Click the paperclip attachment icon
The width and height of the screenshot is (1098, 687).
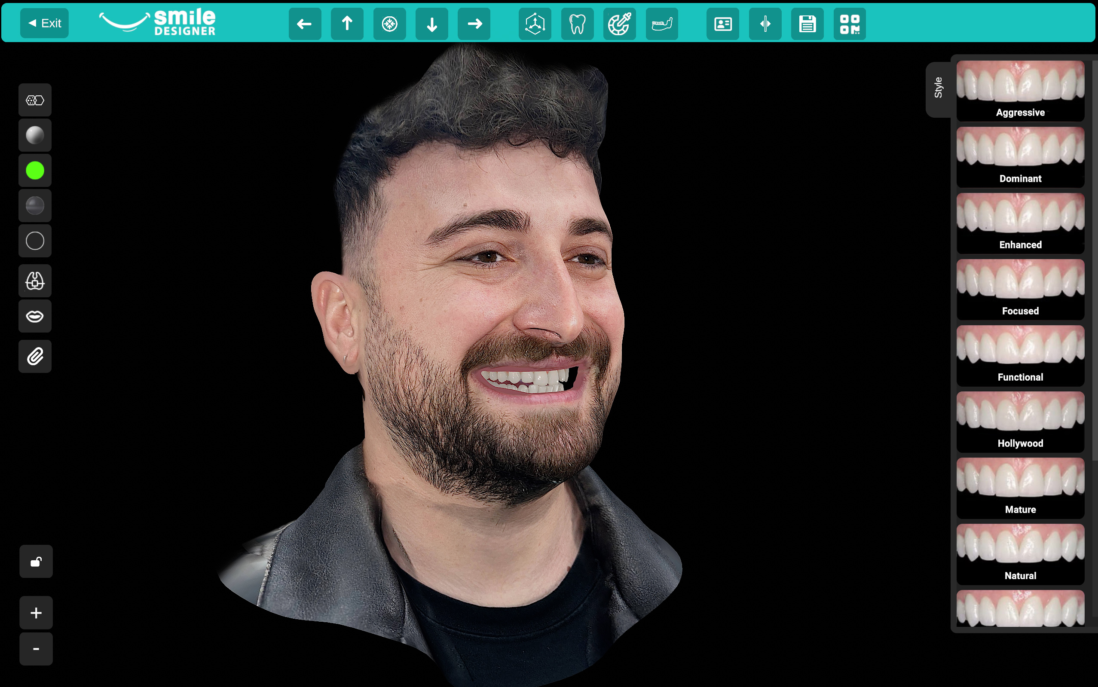coord(35,356)
